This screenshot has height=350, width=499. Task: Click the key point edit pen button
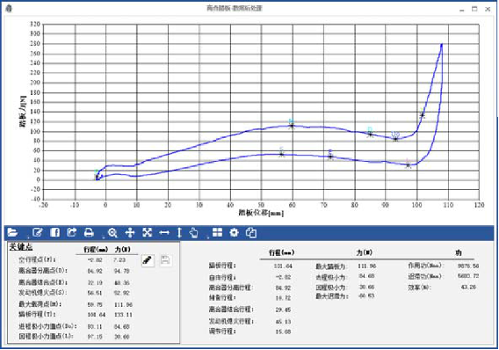[148, 260]
